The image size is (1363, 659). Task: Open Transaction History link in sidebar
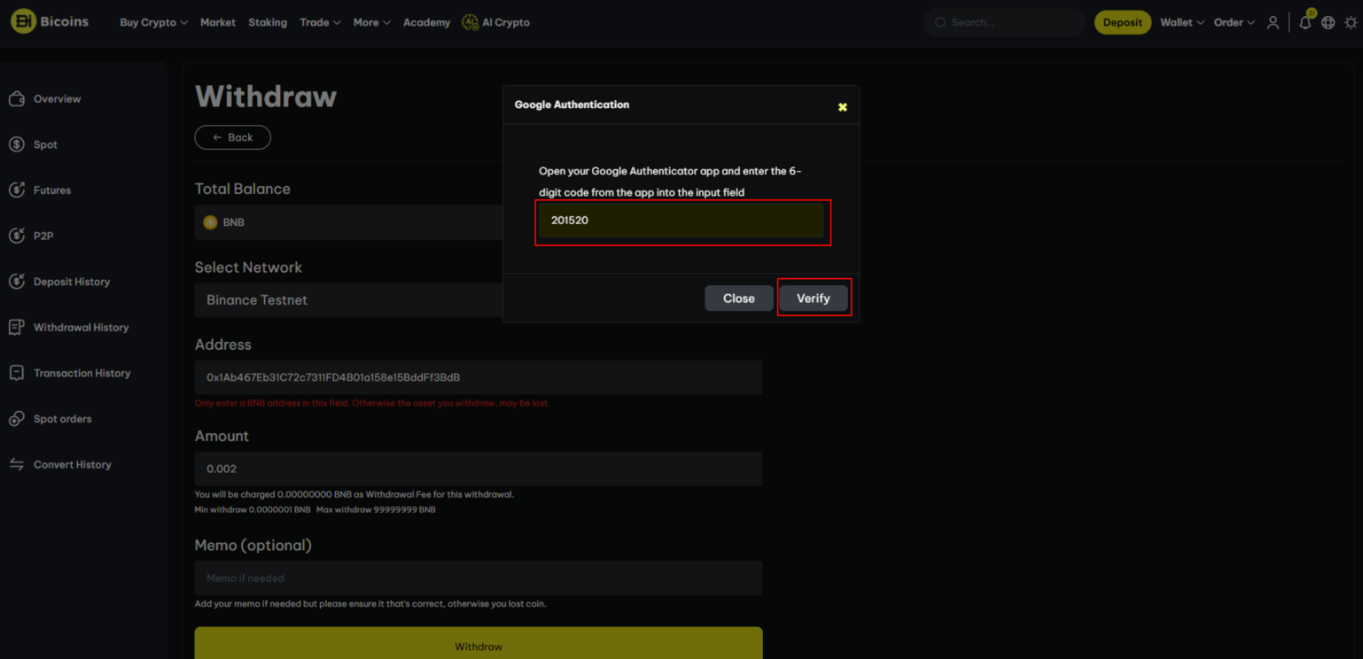(x=82, y=373)
